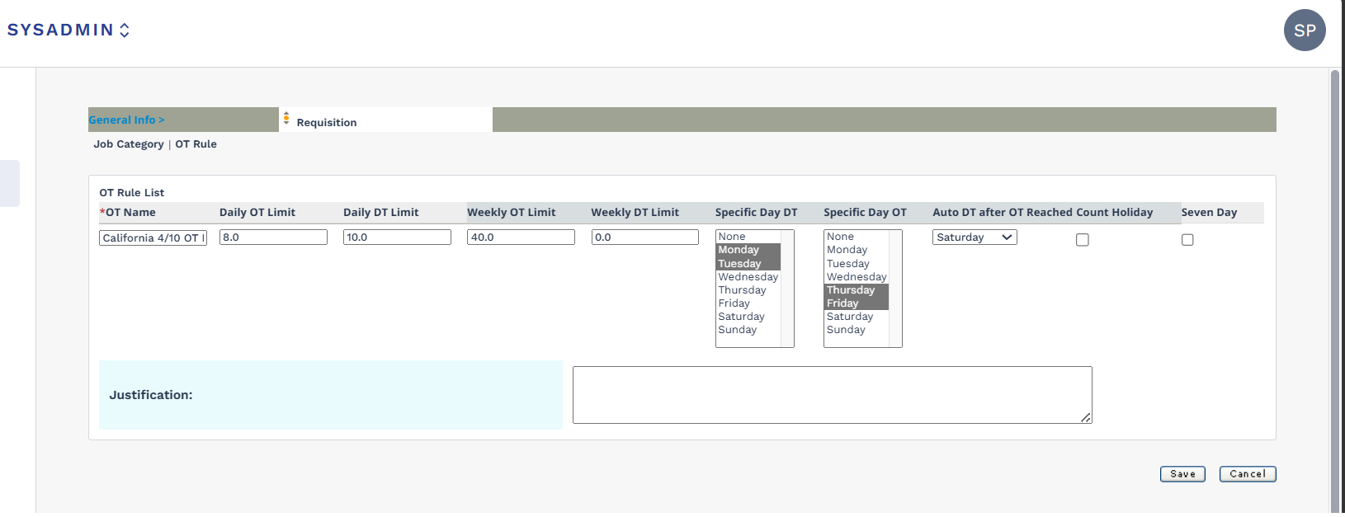Click the Daily DT Limit field 10.0
Viewport: 1345px width, 517px height.
(397, 237)
